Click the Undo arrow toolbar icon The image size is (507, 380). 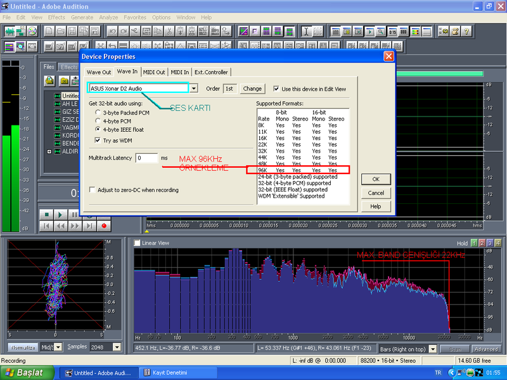113,31
